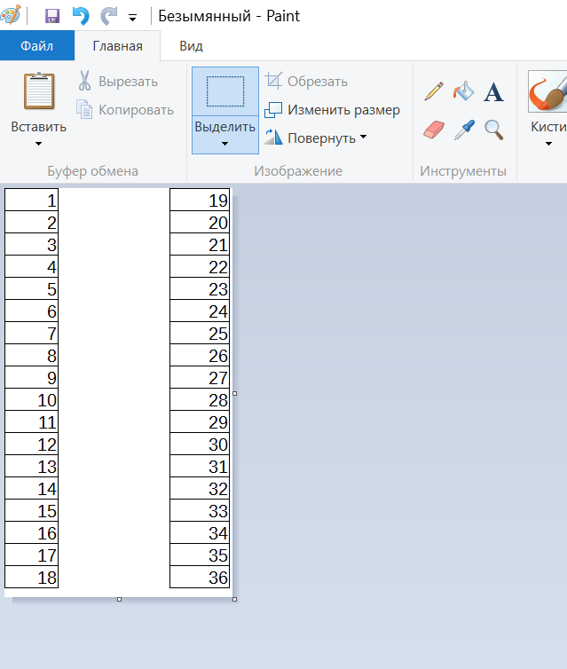
Task: Click the Paint application palette icon
Action: point(11,15)
